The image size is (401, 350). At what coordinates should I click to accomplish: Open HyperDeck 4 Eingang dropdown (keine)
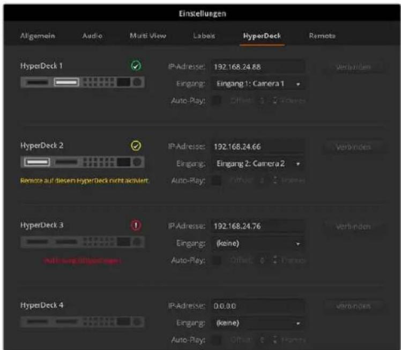[258, 323]
